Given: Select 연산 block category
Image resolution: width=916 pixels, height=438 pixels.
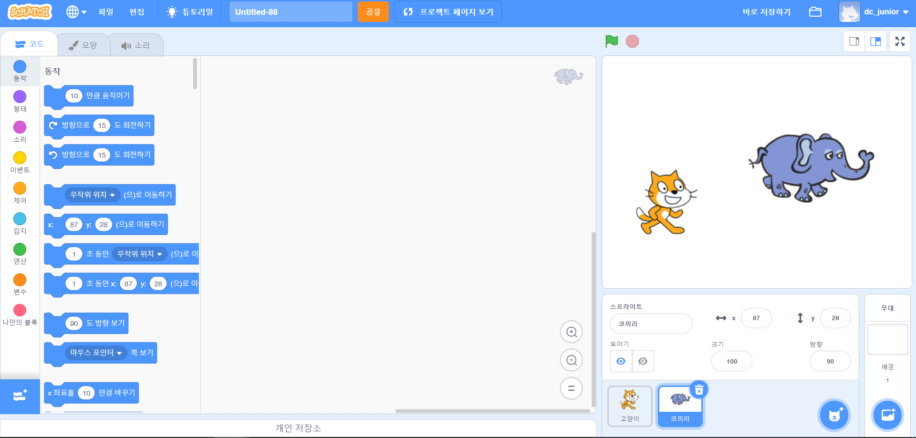Looking at the screenshot, I should click(20, 254).
